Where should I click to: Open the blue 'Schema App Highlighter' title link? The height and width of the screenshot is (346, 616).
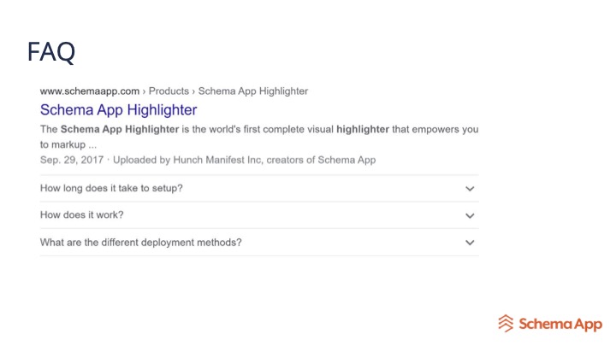(118, 110)
